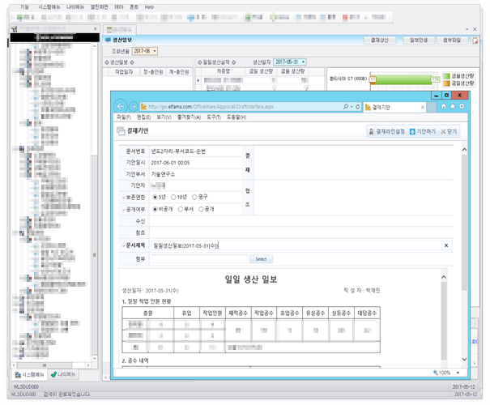Click the red document icon beside 첨부파일
Image resolution: width=490 pixels, height=405 pixels.
[x=475, y=40]
